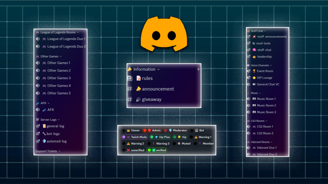Viewport: 328px width, 184px height.
Task: Select the Vip role tag
Action: (x=180, y=137)
